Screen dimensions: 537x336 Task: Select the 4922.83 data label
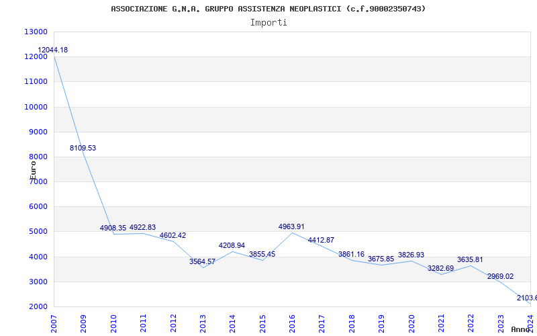pos(142,227)
